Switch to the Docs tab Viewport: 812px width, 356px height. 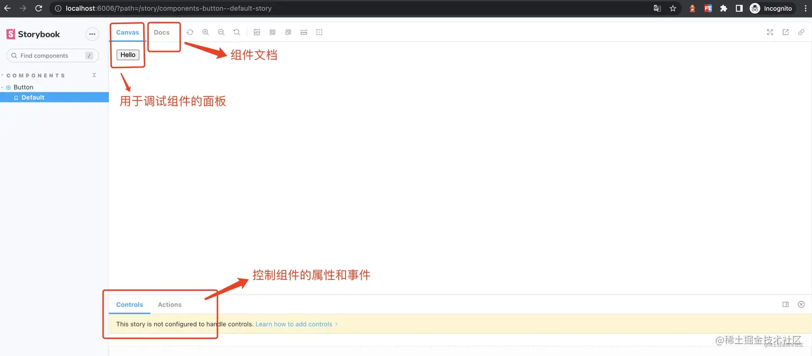point(162,32)
